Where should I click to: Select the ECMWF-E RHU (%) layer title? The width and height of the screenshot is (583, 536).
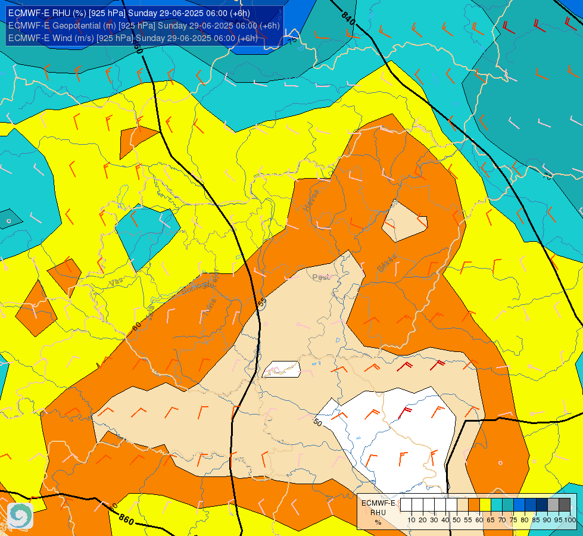[x=129, y=13]
